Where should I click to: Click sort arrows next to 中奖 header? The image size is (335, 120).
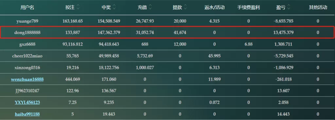pos(114,7)
